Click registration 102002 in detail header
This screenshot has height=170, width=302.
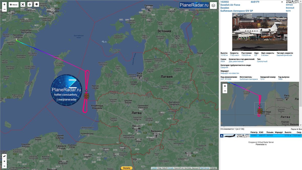[225, 2]
